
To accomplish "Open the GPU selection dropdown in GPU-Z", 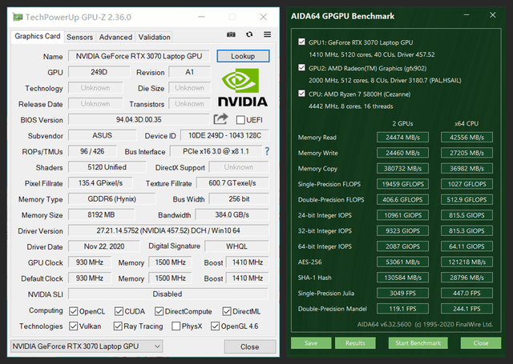I will point(87,346).
